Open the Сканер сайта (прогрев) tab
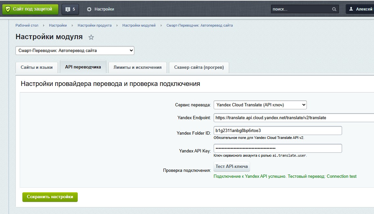This screenshot has height=214, width=374. pyautogui.click(x=199, y=67)
